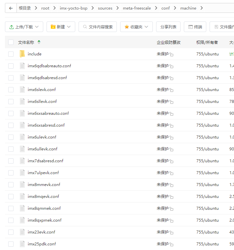234x250 pixels.
Task: Go to conf in the breadcrumb
Action: coord(166,8)
